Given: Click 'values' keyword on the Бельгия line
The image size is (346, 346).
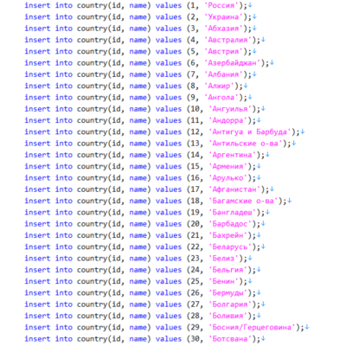Looking at the screenshot, I should (x=169, y=270).
